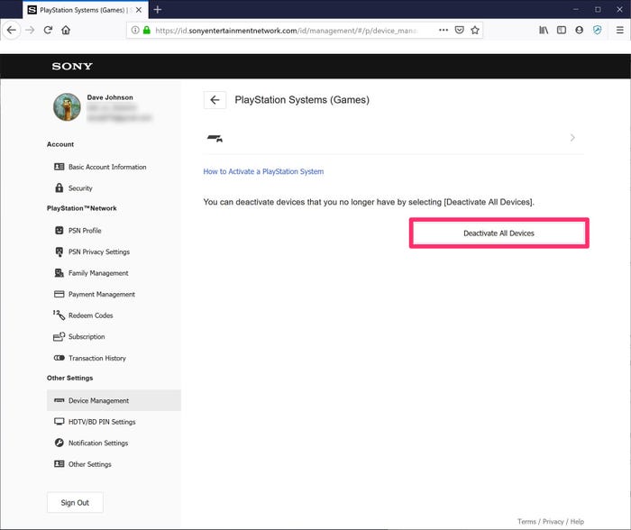Open Security settings

click(73, 188)
